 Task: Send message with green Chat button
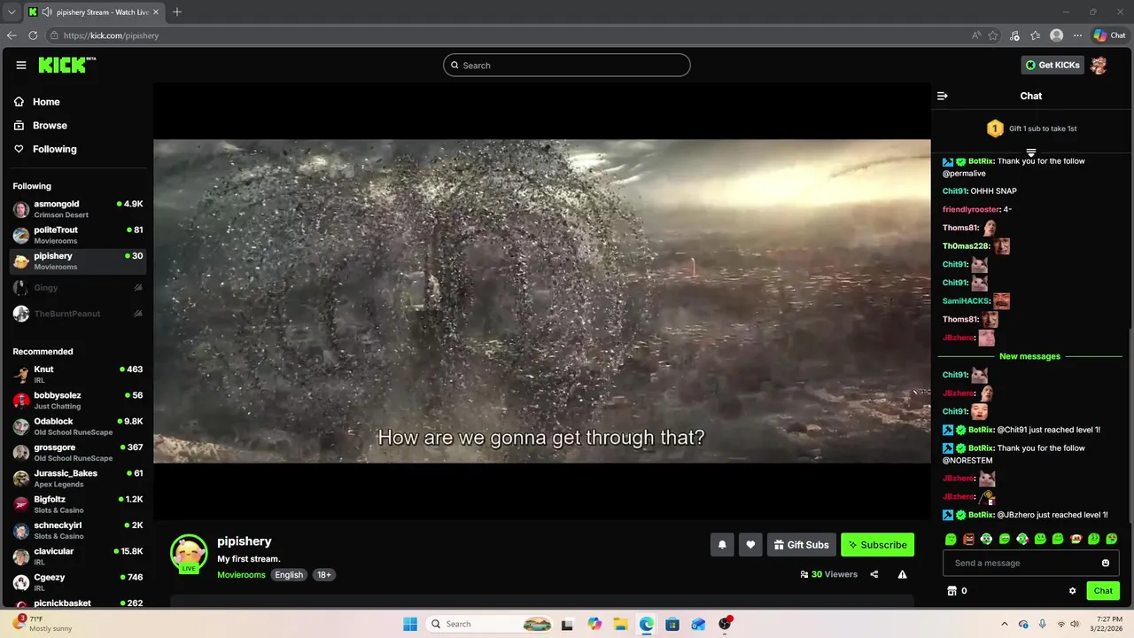[x=1103, y=591]
